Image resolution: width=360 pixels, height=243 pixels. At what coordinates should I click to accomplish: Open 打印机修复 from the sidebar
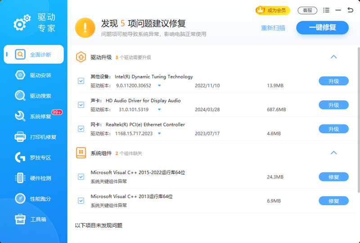tap(34, 137)
